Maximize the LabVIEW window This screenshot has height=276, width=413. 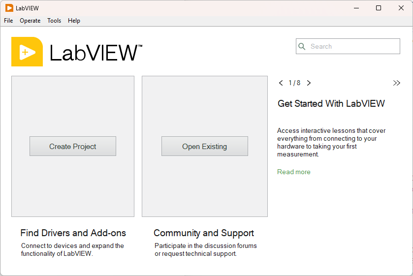(x=378, y=8)
